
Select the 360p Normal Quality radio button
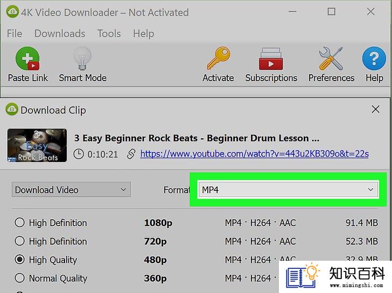pyautogui.click(x=20, y=278)
